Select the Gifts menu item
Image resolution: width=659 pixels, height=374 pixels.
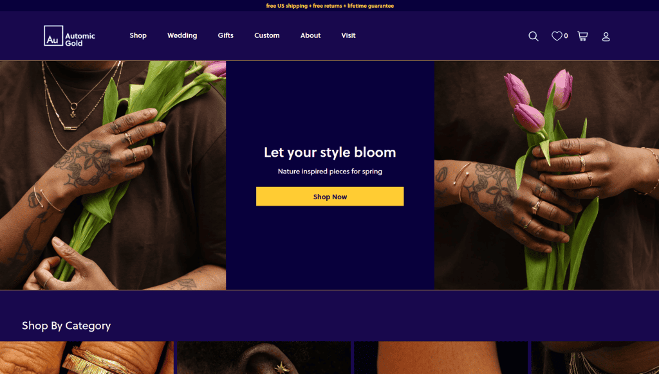pos(226,36)
